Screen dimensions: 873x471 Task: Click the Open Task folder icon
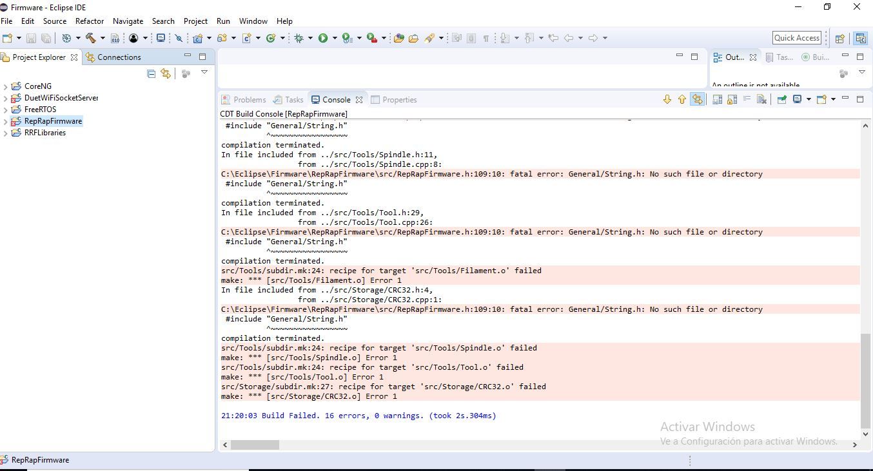[413, 38]
